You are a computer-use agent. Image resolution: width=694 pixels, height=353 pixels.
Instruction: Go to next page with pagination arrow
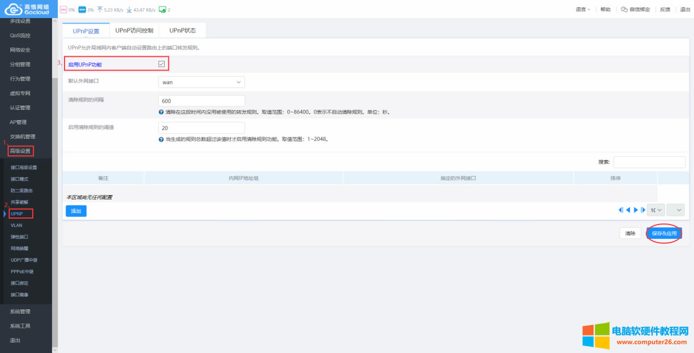[x=635, y=210]
